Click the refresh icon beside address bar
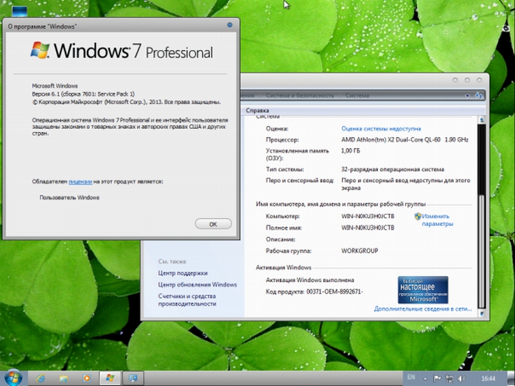This screenshot has width=515, height=386. (x=478, y=95)
